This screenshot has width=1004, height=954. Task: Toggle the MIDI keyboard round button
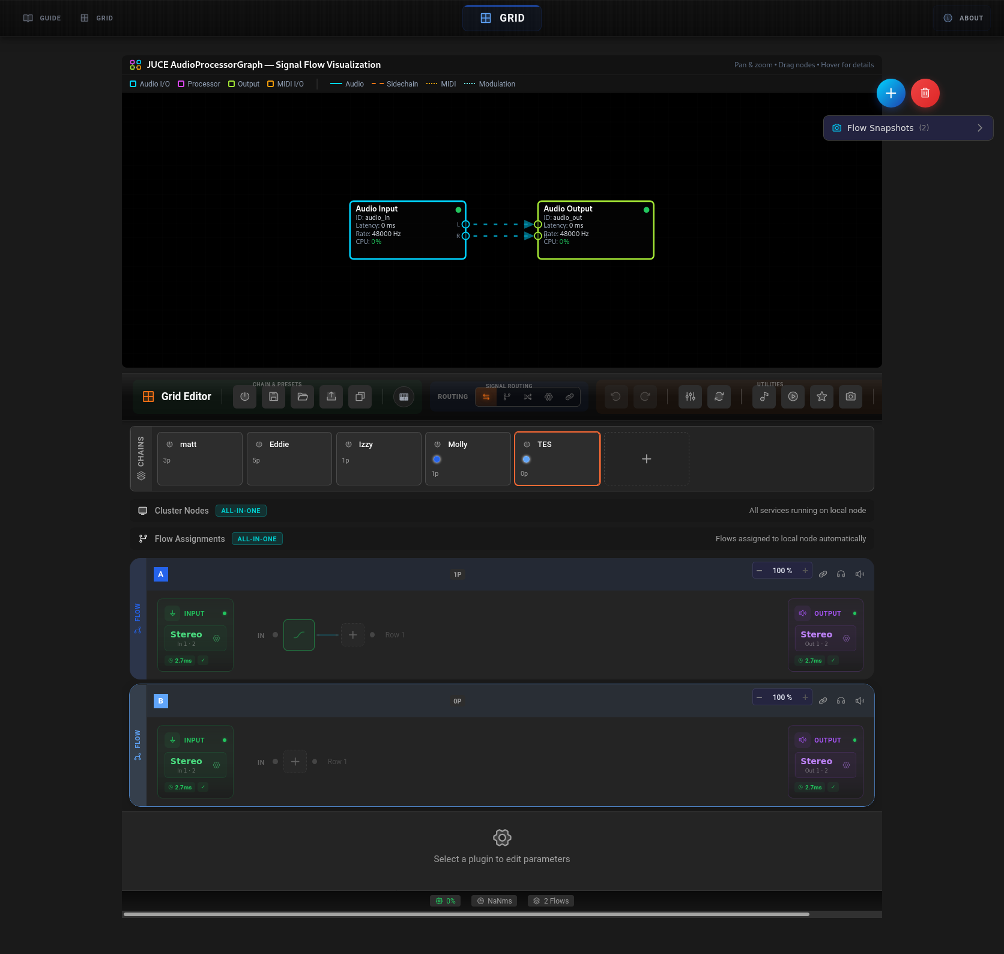404,396
